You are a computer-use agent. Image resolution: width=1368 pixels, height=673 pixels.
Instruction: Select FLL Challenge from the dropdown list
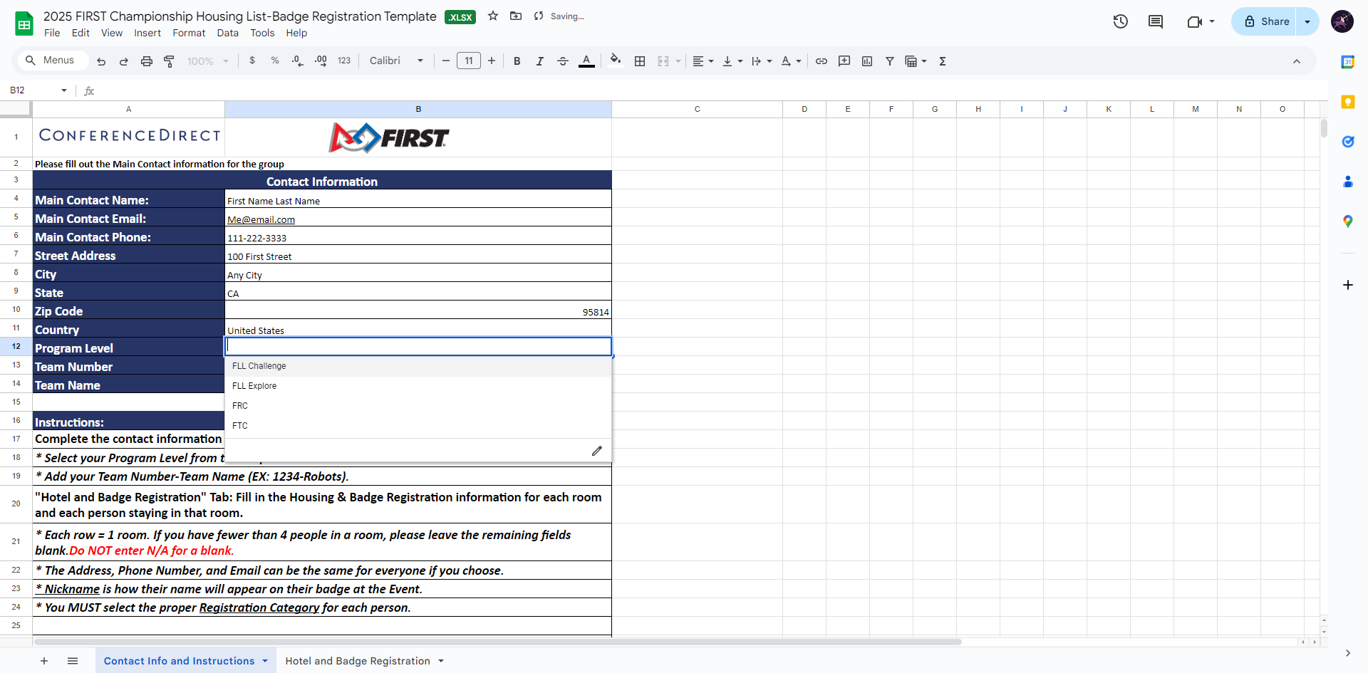(x=418, y=366)
